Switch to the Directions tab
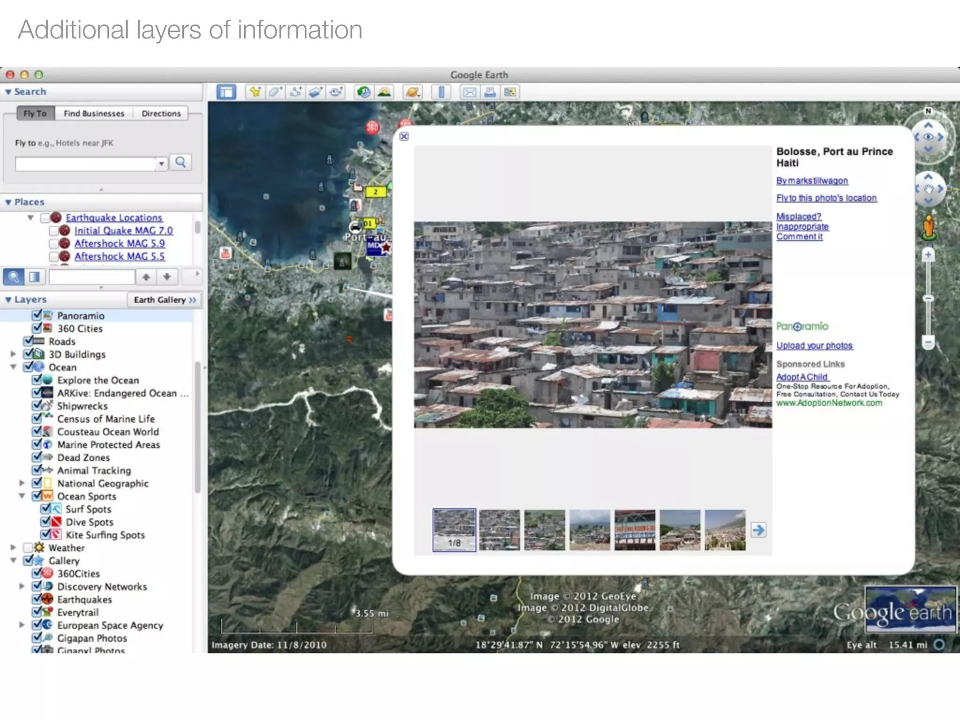 tap(161, 113)
